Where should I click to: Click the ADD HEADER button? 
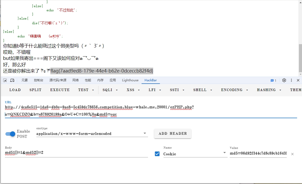[173, 134]
